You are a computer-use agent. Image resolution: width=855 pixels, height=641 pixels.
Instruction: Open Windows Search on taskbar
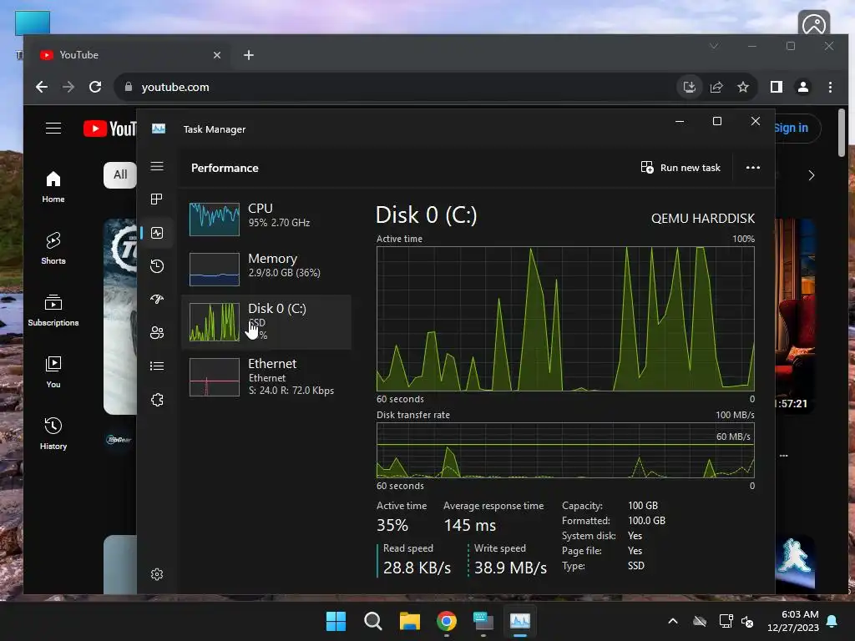[x=373, y=621]
